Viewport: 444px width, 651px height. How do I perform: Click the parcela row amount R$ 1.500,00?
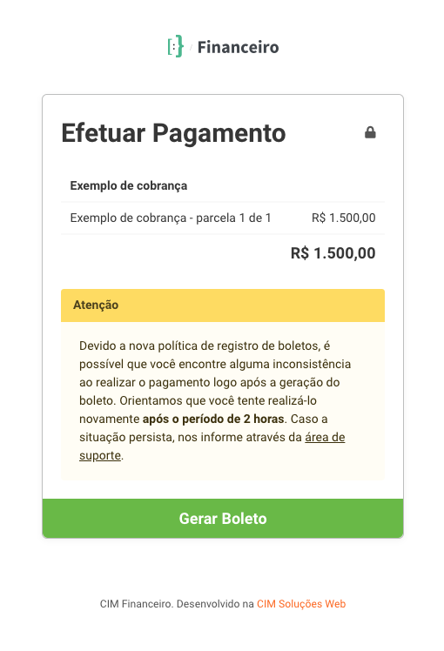344,218
